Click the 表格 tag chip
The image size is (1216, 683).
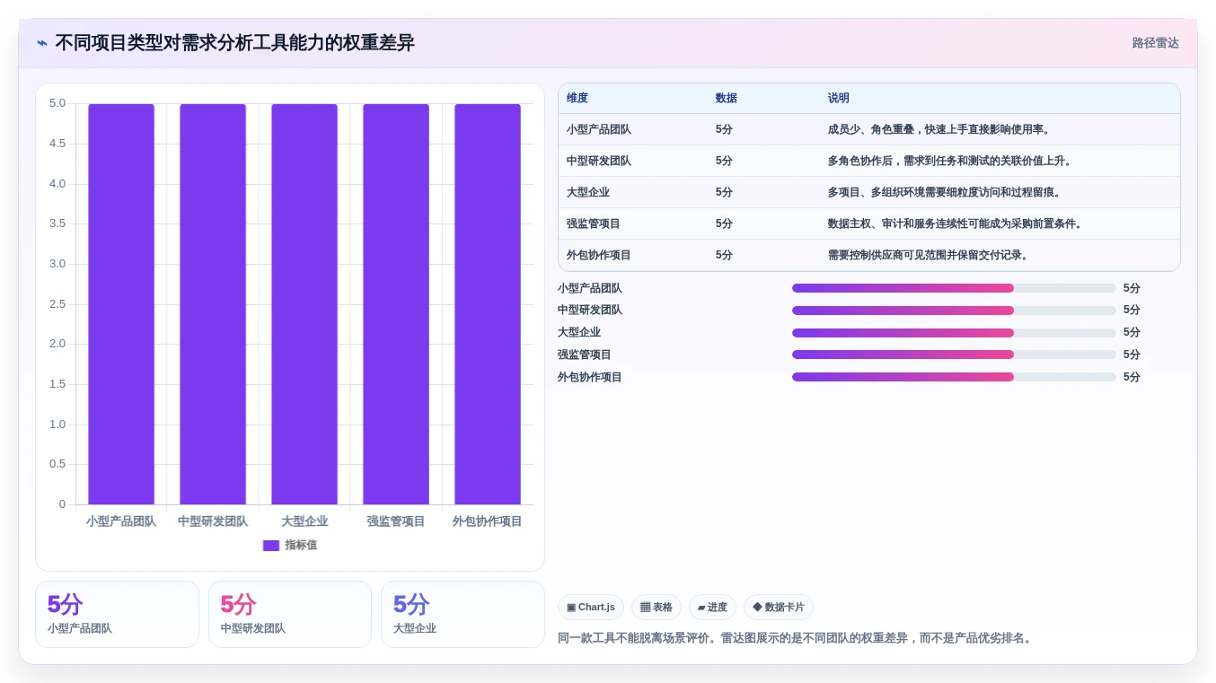click(x=656, y=608)
